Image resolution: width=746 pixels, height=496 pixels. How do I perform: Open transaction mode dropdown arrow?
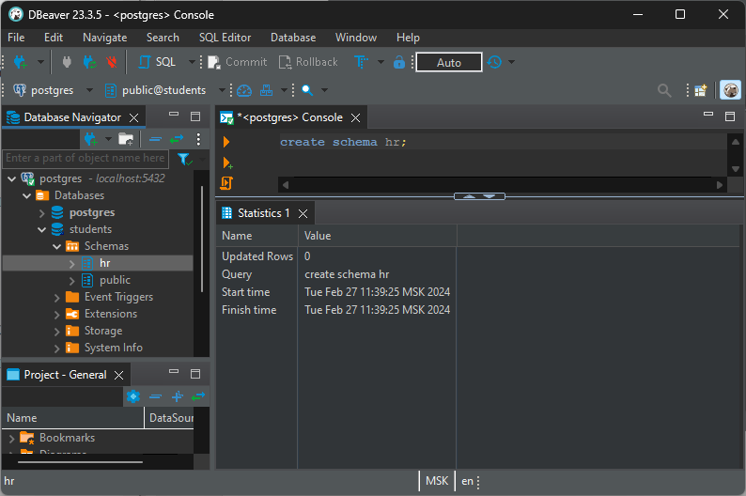click(x=381, y=62)
